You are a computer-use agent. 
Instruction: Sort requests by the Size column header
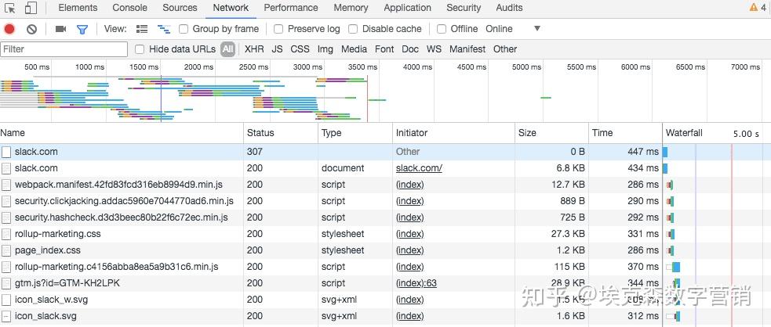point(527,133)
